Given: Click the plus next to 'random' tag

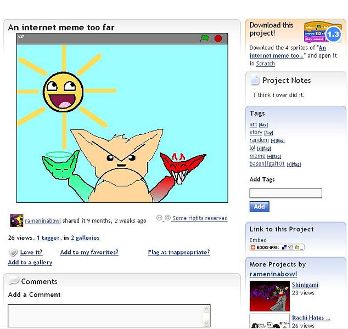Looking at the screenshot, I should tap(273, 141).
